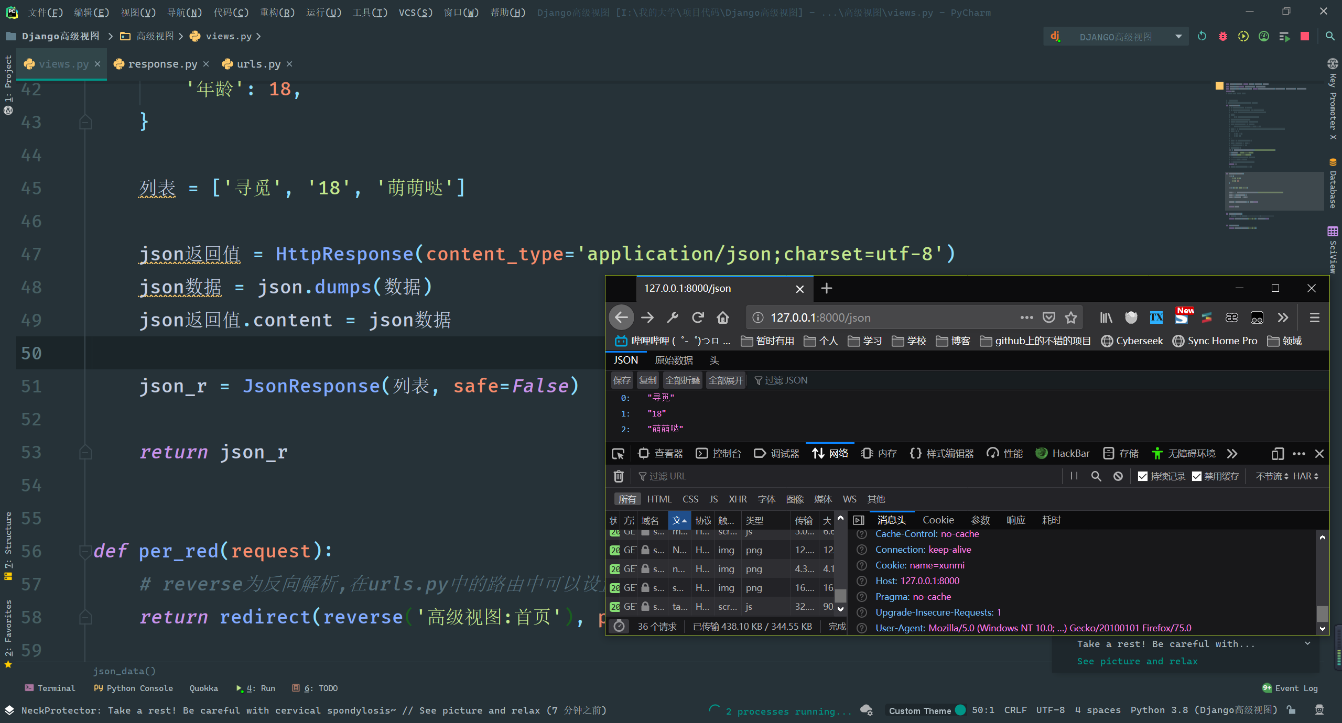Clear network log with trash icon
Screen dimensions: 1342x723
pos(619,476)
